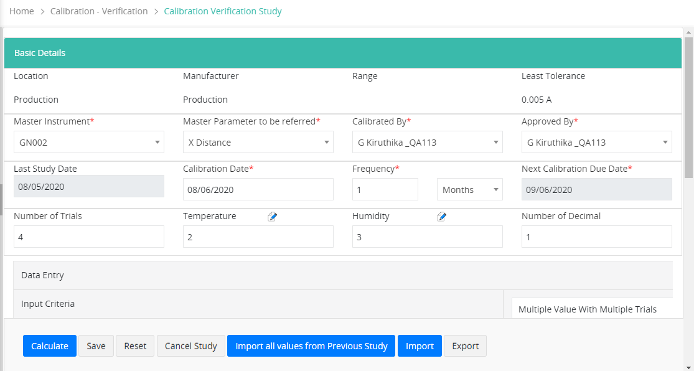Screen dimensions: 694x371
Task: Click the Next Calibration Due Date field
Action: 597,189
